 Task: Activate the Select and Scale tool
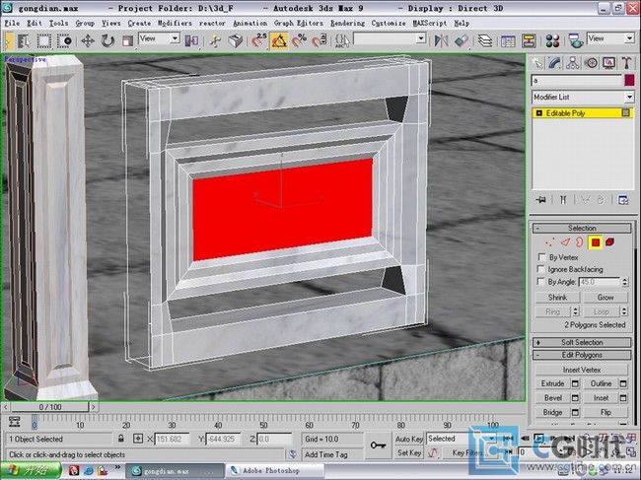pos(128,40)
